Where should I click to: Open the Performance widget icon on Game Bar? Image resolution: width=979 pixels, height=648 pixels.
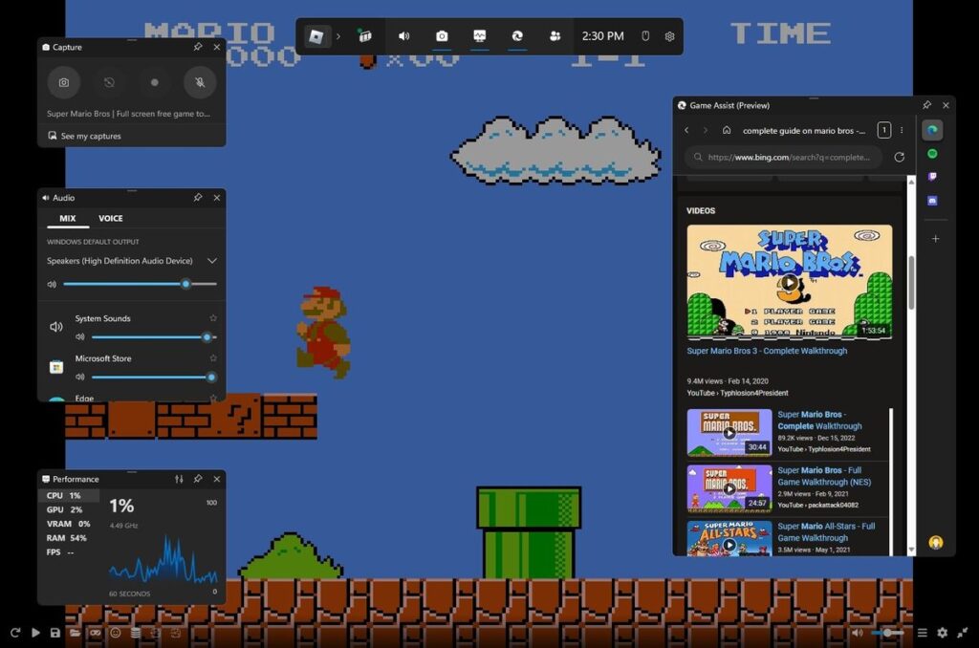click(x=479, y=35)
